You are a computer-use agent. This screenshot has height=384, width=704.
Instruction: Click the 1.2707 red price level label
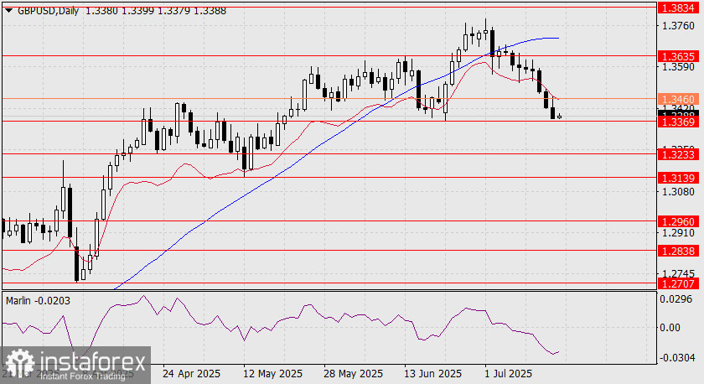click(x=678, y=283)
